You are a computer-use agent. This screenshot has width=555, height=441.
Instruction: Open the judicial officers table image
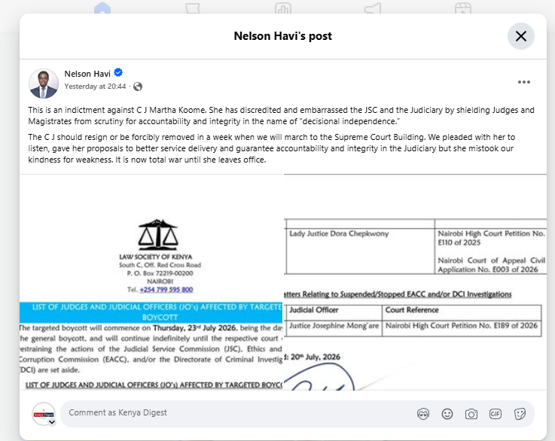[415, 282]
